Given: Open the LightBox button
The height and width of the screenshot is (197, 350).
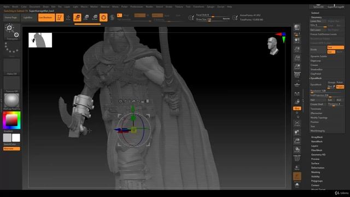Looking at the screenshot, I should point(28,18).
